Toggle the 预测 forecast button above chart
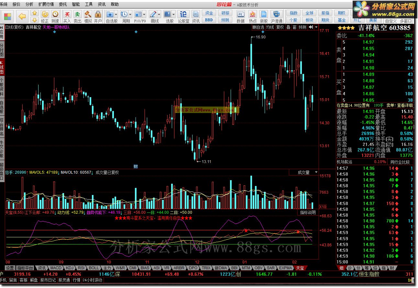Image resolution: width=418 pixels, height=288 pixels. coord(302,27)
